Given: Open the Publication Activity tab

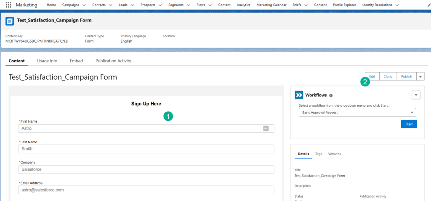Looking at the screenshot, I should tap(113, 61).
